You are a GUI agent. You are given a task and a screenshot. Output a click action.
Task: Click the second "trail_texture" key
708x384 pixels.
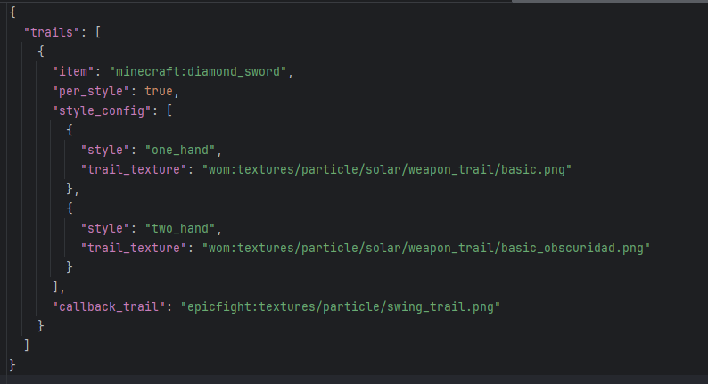click(134, 249)
